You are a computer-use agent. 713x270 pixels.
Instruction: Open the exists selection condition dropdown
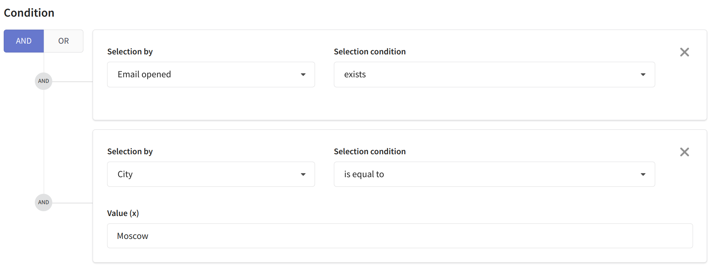click(494, 75)
